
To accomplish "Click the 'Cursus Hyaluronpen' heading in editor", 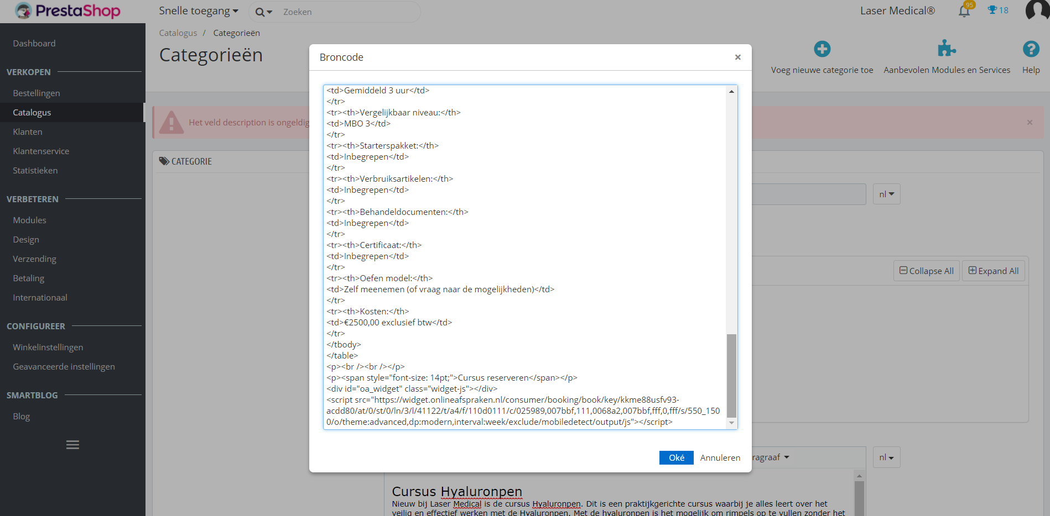I will pos(457,492).
